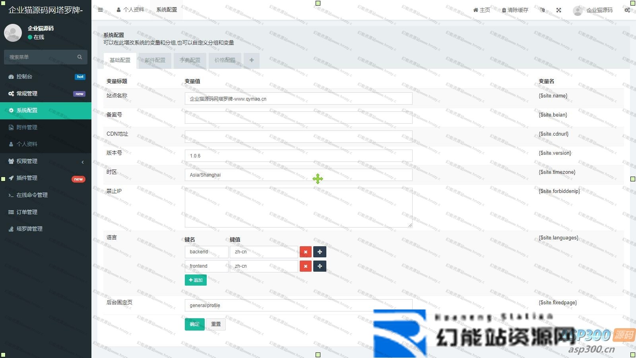Screen dimensions: 636x358
Task: Click the search icon in menu search
Action: pos(79,57)
